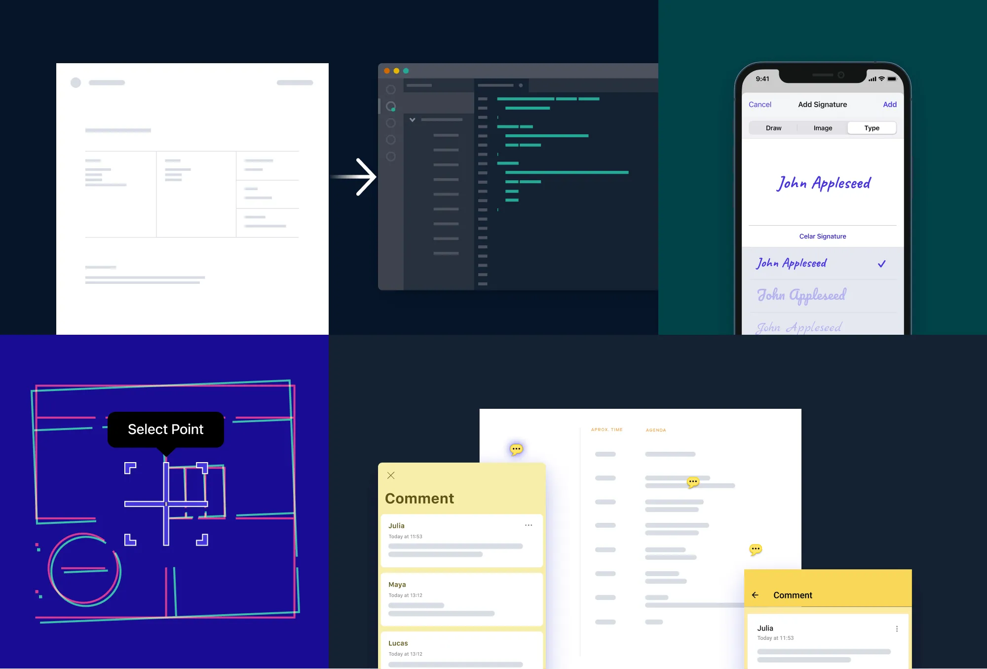Select the Type signature tab
This screenshot has width=987, height=669.
coord(872,128)
